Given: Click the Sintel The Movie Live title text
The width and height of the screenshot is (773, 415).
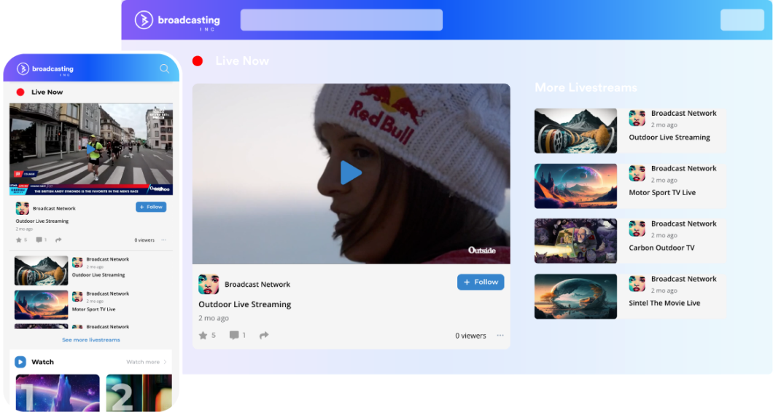Looking at the screenshot, I should (664, 303).
